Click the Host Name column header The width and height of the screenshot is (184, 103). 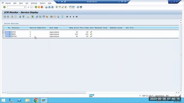[54, 28]
